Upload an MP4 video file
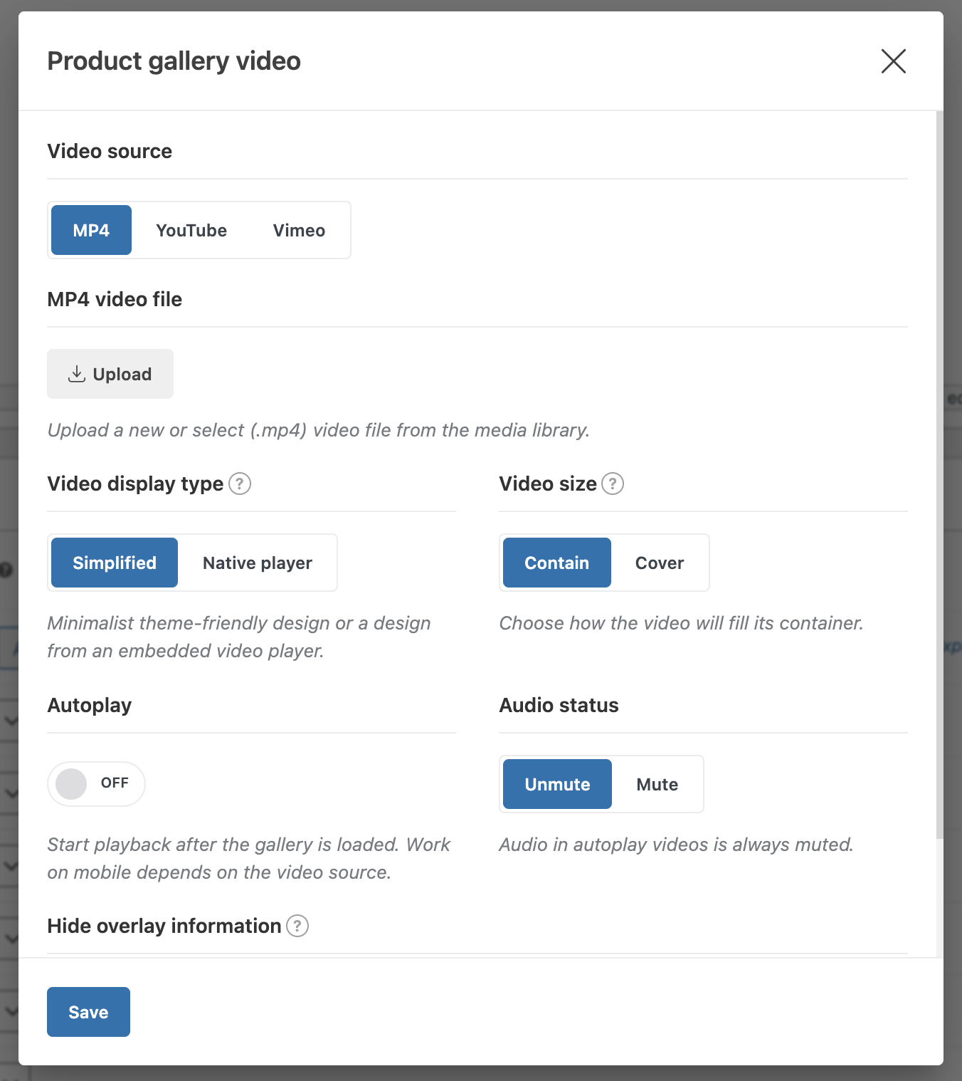The image size is (962, 1081). coord(110,374)
